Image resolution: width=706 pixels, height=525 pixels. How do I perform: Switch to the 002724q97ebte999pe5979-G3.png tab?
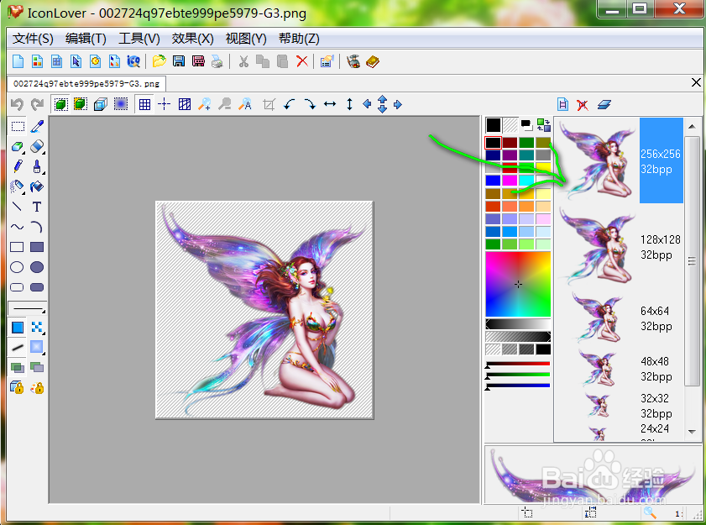pos(86,84)
